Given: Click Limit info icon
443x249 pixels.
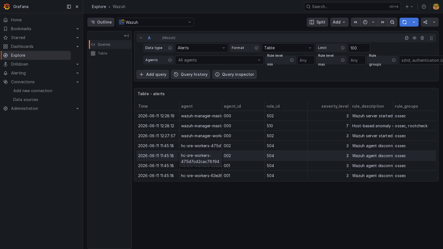Looking at the screenshot, I should (x=343, y=48).
